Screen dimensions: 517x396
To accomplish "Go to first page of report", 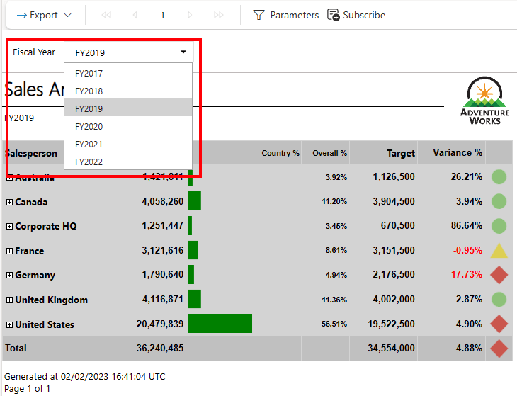I will coord(107,15).
